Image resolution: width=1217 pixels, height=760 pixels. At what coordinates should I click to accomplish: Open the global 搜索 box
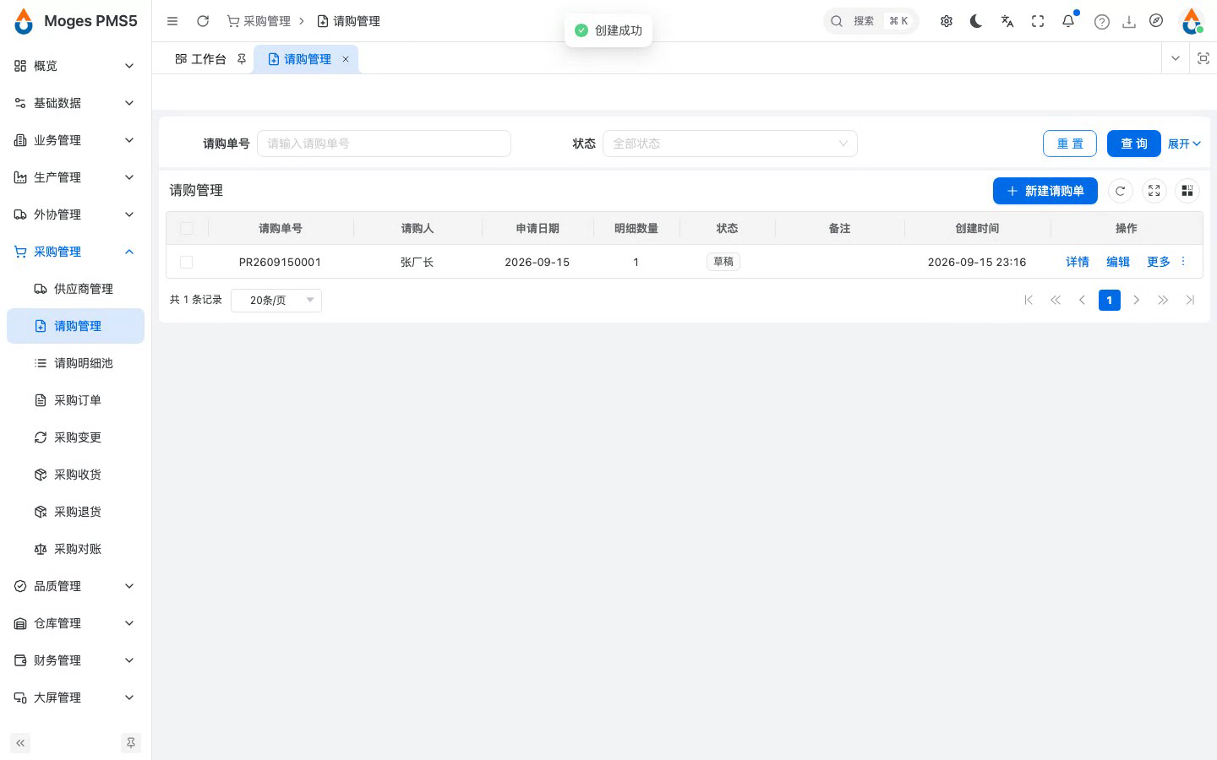870,21
